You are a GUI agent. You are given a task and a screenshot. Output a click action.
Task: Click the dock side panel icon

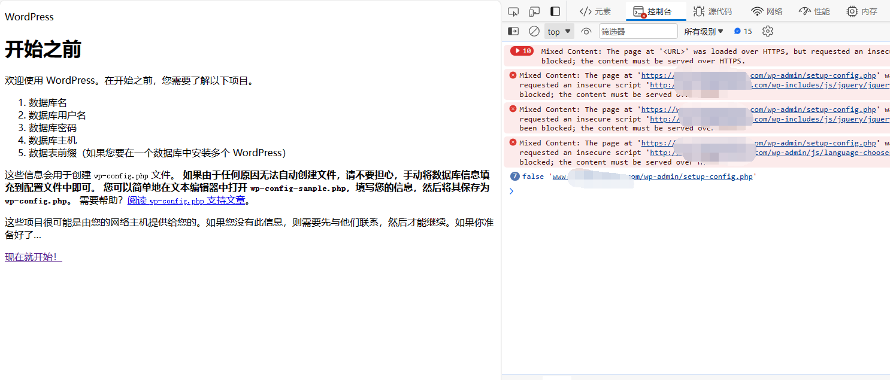(555, 10)
